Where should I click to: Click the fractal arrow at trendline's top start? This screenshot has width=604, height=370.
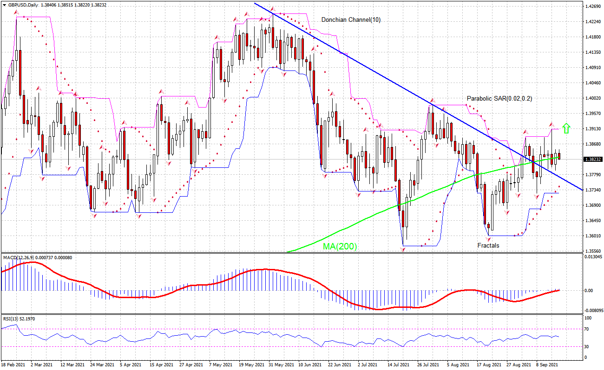tap(273, 9)
